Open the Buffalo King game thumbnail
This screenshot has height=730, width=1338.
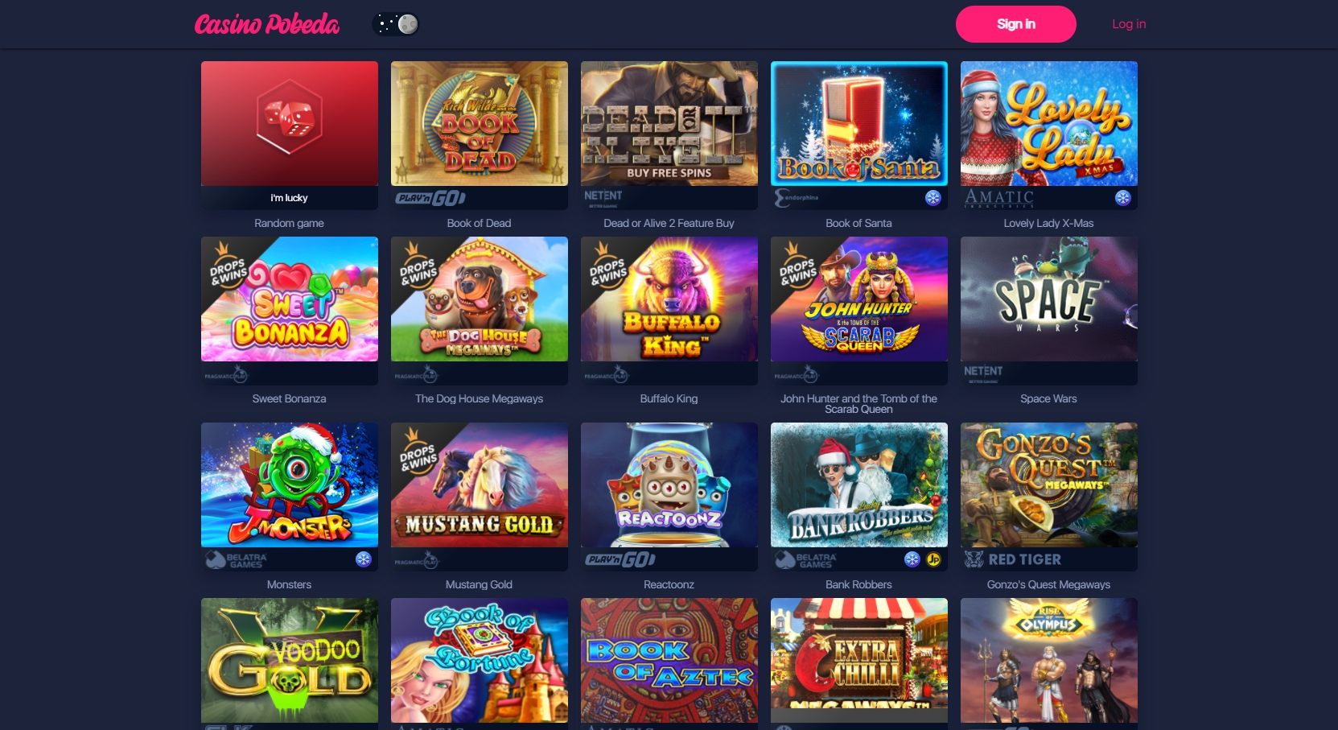(x=669, y=299)
